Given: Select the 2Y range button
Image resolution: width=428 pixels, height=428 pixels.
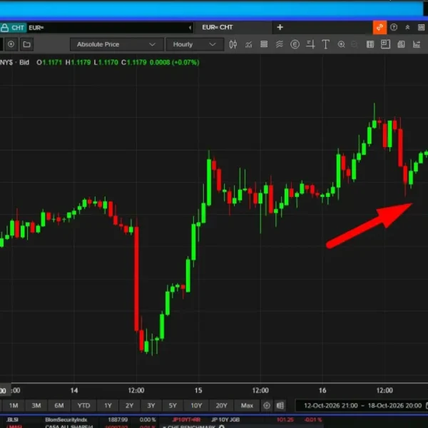Looking at the screenshot, I should pyautogui.click(x=129, y=405).
